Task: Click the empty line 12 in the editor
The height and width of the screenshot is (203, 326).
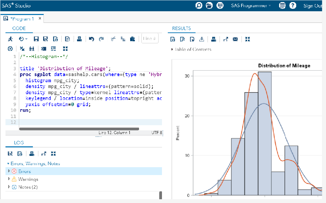Action: click(90, 122)
